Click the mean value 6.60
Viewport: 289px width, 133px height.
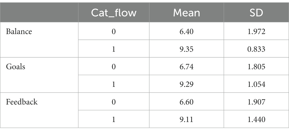click(x=187, y=102)
